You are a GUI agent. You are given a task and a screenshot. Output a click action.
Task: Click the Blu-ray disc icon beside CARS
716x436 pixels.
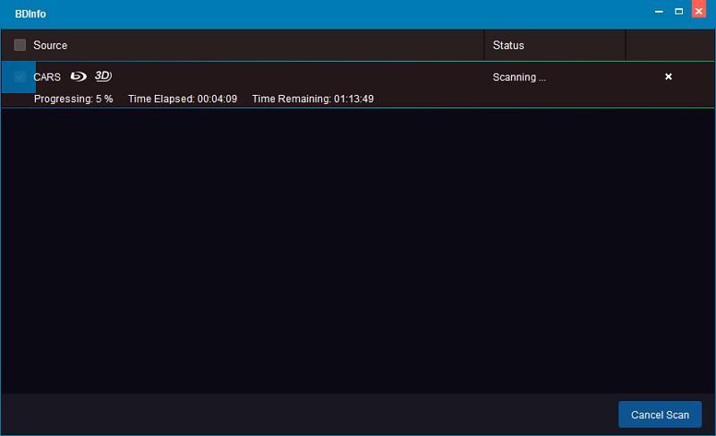point(78,76)
